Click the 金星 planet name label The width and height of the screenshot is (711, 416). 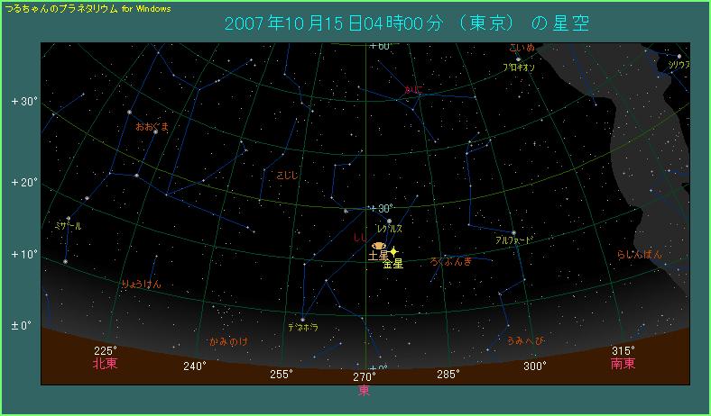coord(393,264)
